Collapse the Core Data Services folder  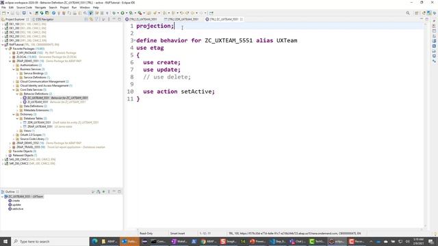click(14, 90)
